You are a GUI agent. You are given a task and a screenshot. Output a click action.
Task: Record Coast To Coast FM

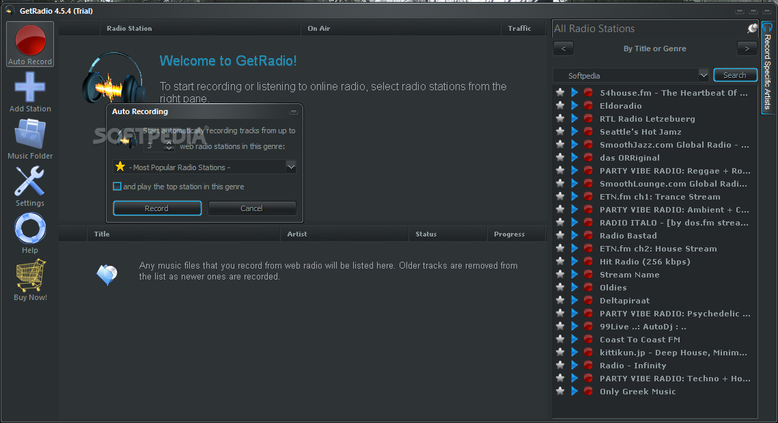click(x=588, y=339)
